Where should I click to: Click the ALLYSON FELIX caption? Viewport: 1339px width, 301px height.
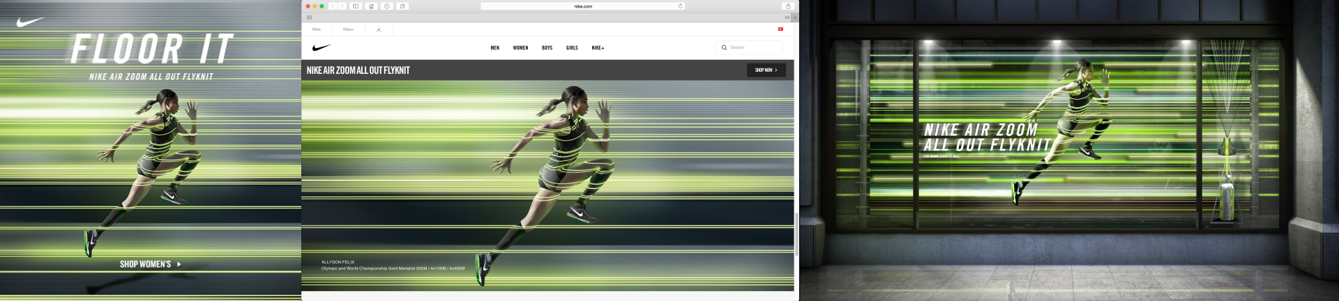pos(338,262)
